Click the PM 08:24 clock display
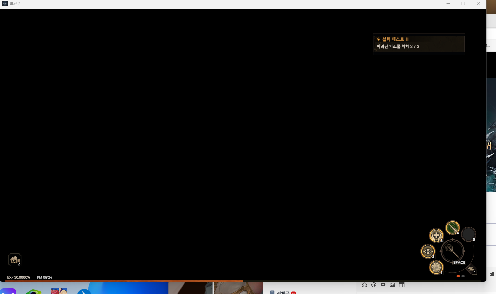This screenshot has height=294, width=496. click(44, 277)
